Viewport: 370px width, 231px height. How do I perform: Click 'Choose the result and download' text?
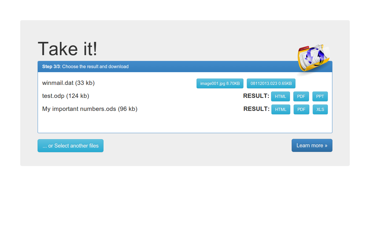pyautogui.click(x=95, y=67)
